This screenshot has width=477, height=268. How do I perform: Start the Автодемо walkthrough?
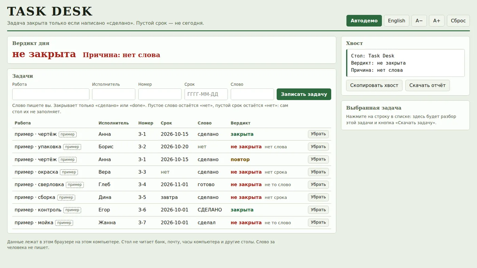[x=364, y=21]
